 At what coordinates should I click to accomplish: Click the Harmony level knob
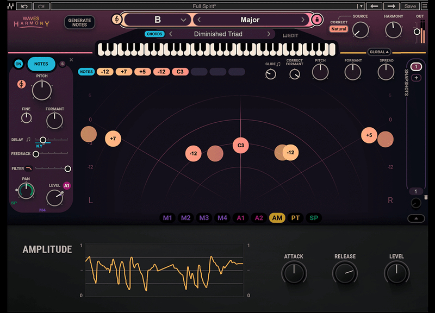click(393, 30)
